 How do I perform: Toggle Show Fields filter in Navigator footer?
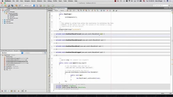click(x=5, y=91)
